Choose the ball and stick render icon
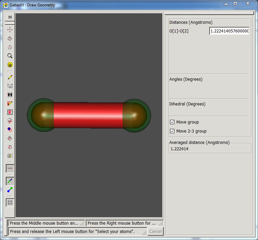The width and height of the screenshot is (258, 240). pos(10,190)
